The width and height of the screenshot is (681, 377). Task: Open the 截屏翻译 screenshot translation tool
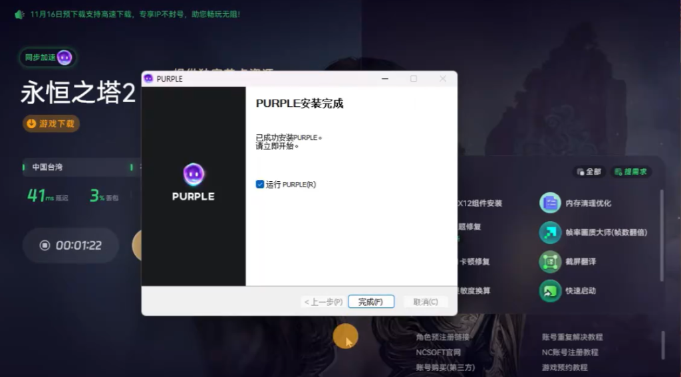tap(550, 262)
